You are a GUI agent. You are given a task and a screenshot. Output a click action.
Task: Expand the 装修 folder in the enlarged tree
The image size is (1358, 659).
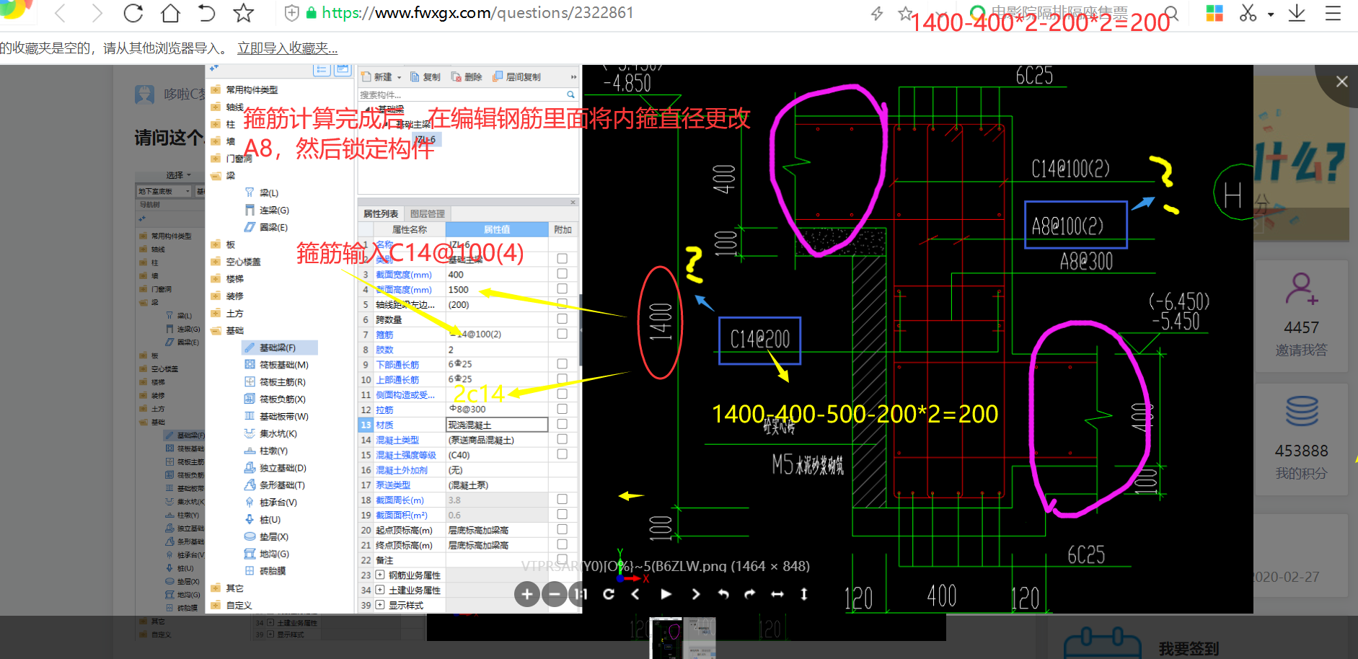point(216,296)
